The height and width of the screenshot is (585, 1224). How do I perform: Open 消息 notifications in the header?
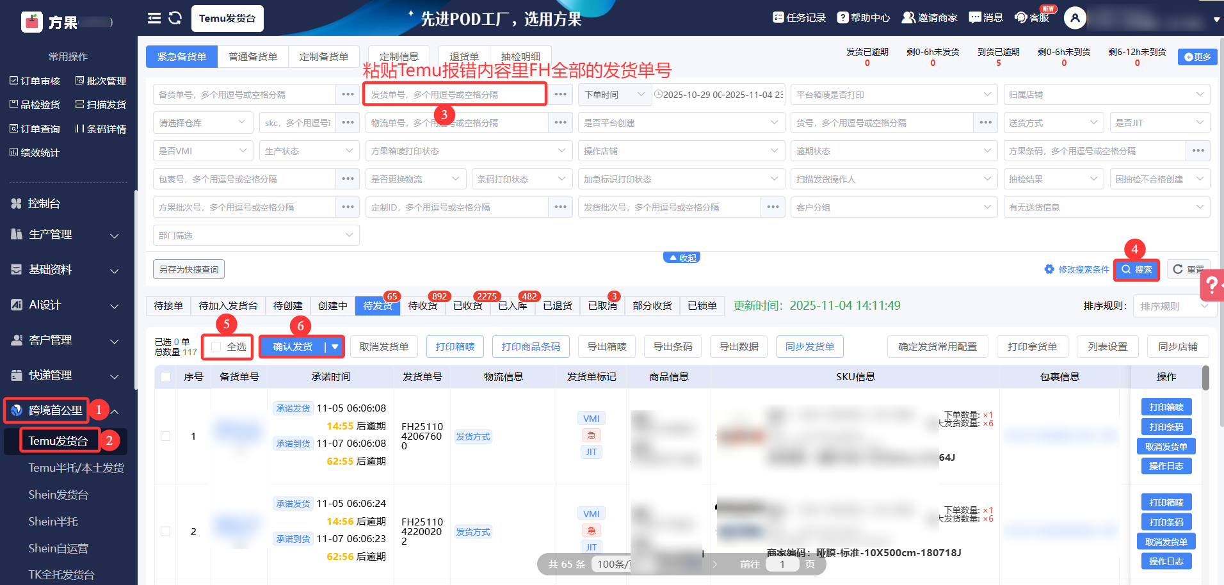(x=986, y=18)
